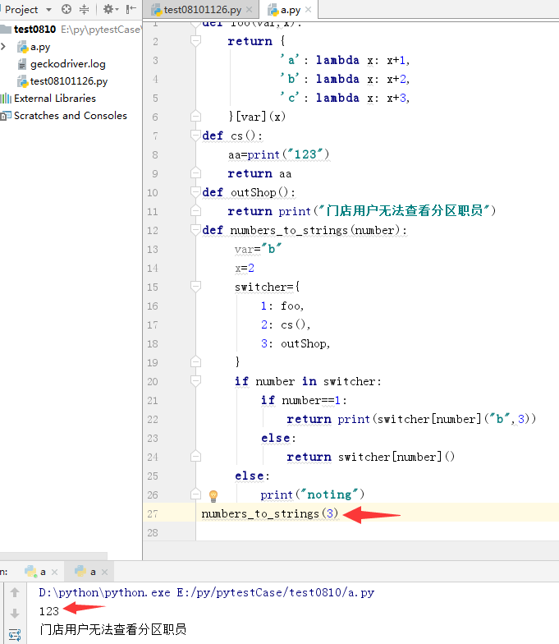
Task: Click the Collapse All icon in Project panel
Action: (85, 10)
